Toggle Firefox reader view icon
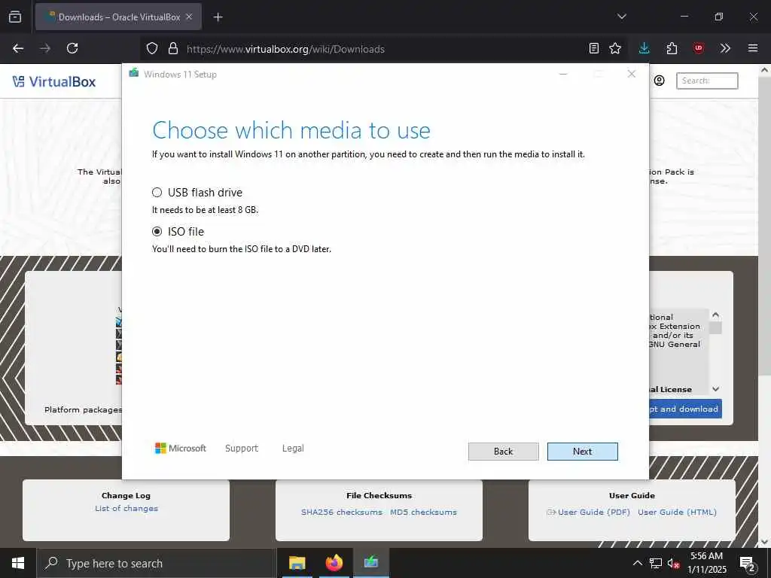 click(x=594, y=48)
